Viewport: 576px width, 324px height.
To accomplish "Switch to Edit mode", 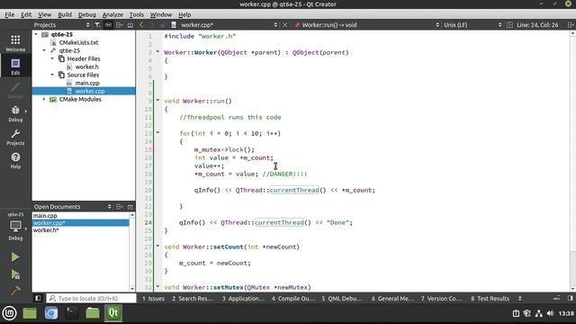I will (15, 66).
